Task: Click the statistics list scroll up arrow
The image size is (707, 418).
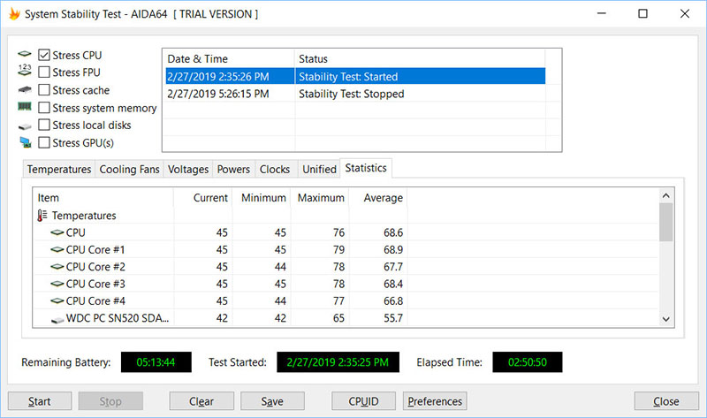Action: pyautogui.click(x=666, y=195)
